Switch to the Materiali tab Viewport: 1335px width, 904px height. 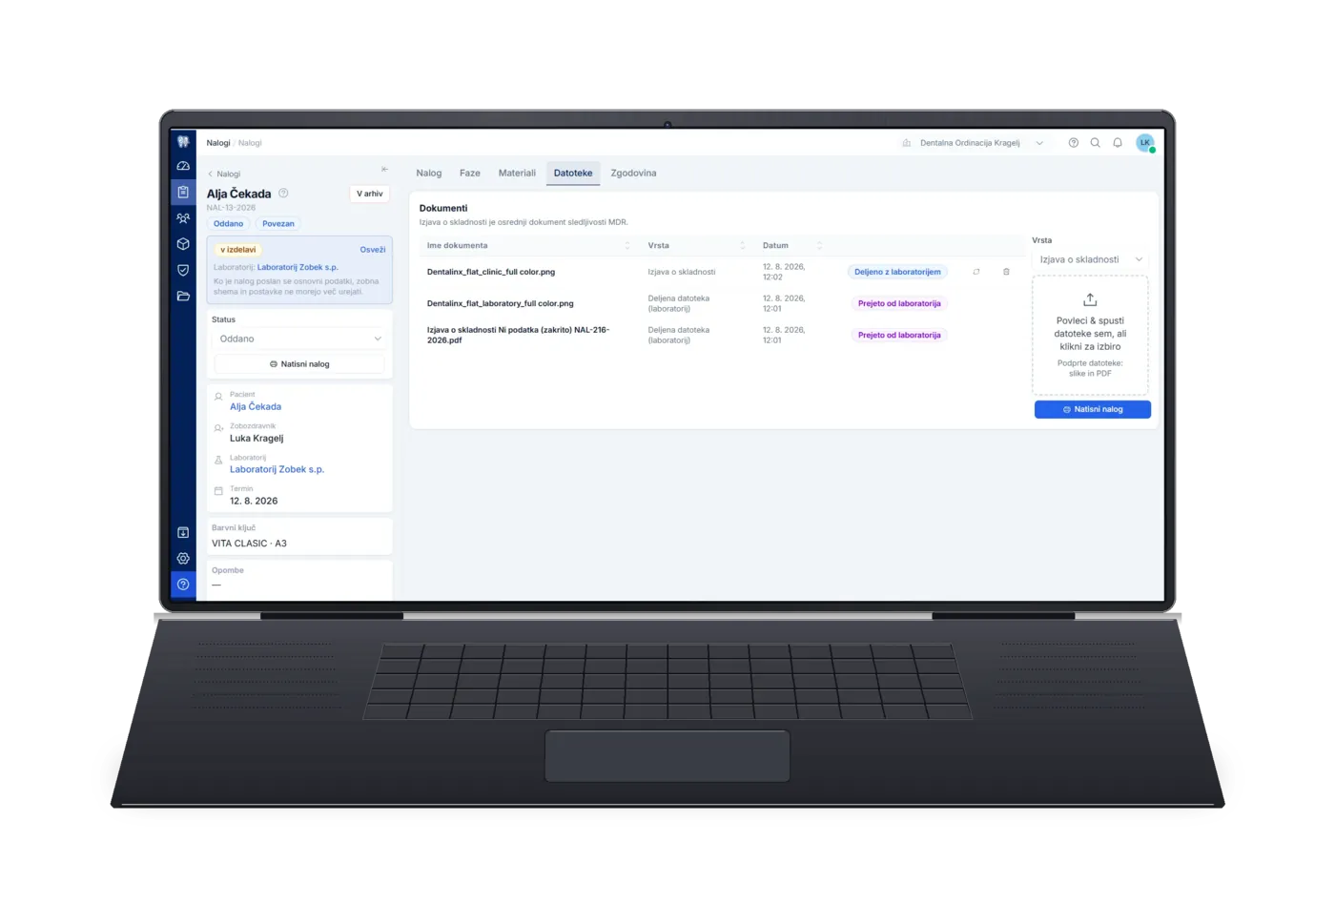(x=517, y=174)
